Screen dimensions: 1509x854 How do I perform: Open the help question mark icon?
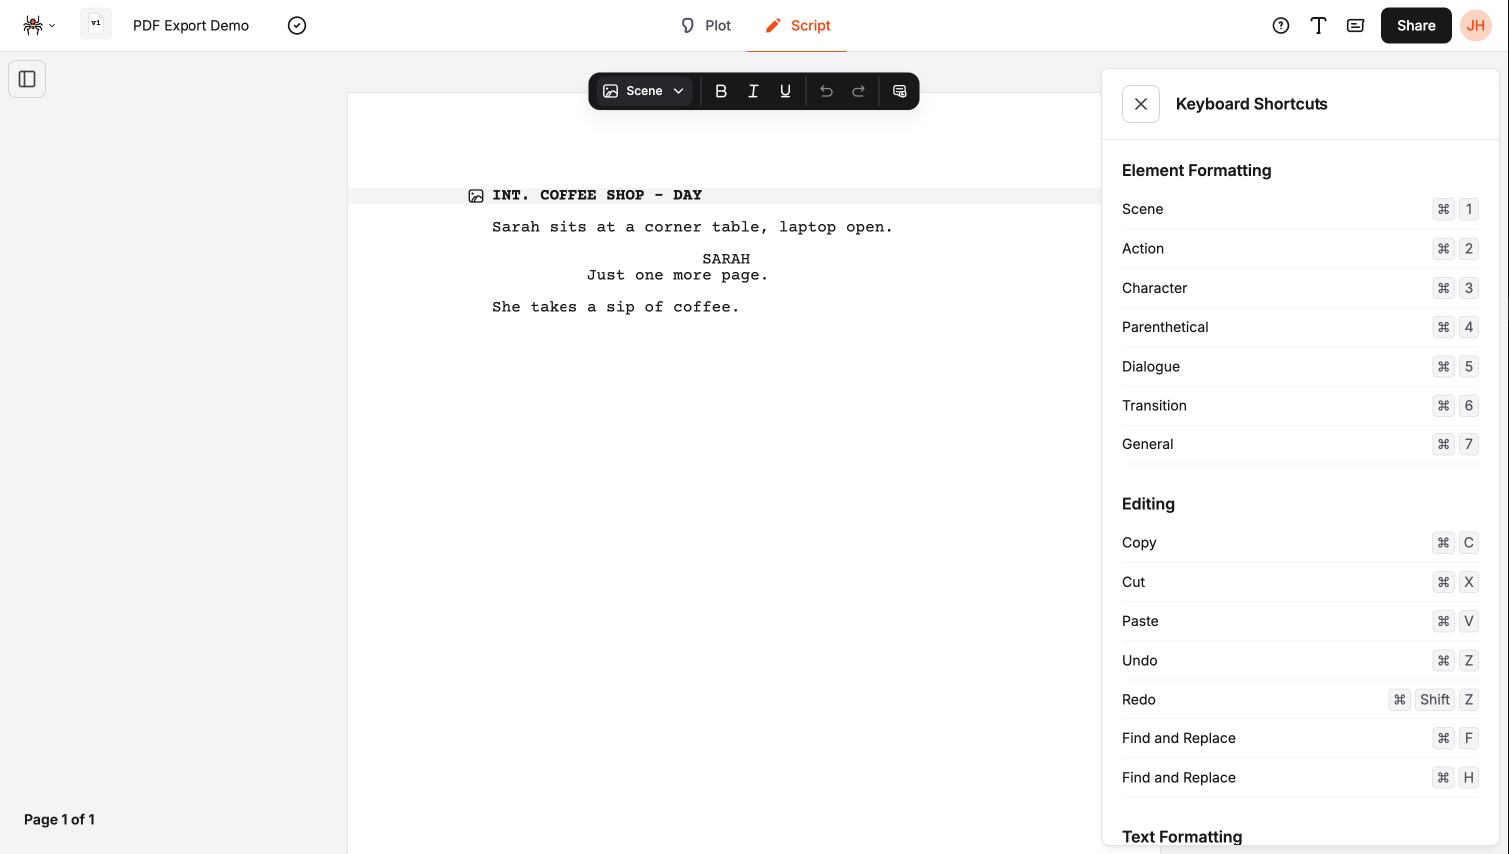(x=1281, y=26)
